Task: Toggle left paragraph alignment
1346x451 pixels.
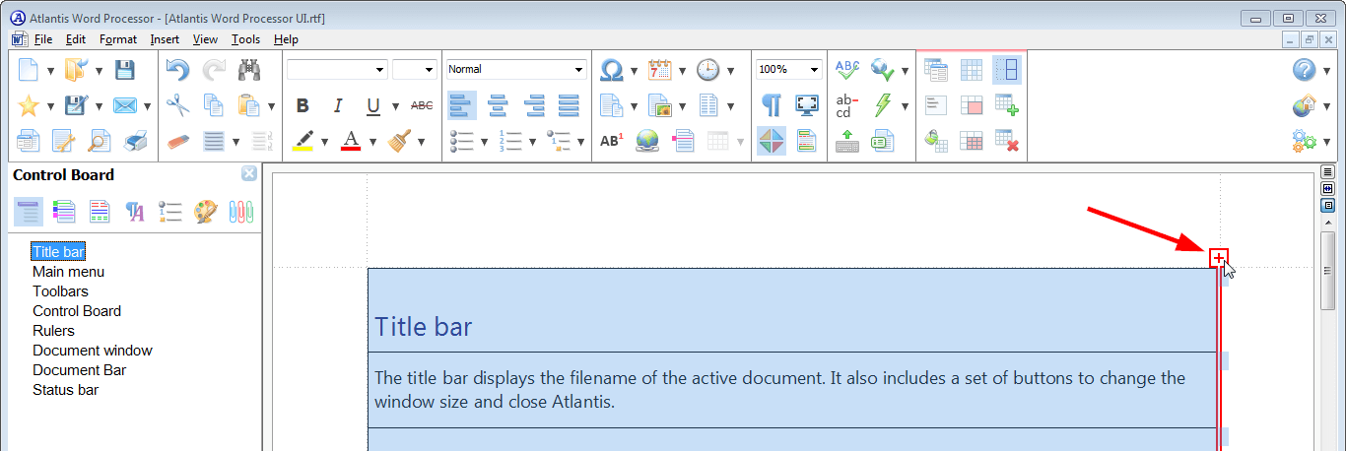Action: pos(462,105)
